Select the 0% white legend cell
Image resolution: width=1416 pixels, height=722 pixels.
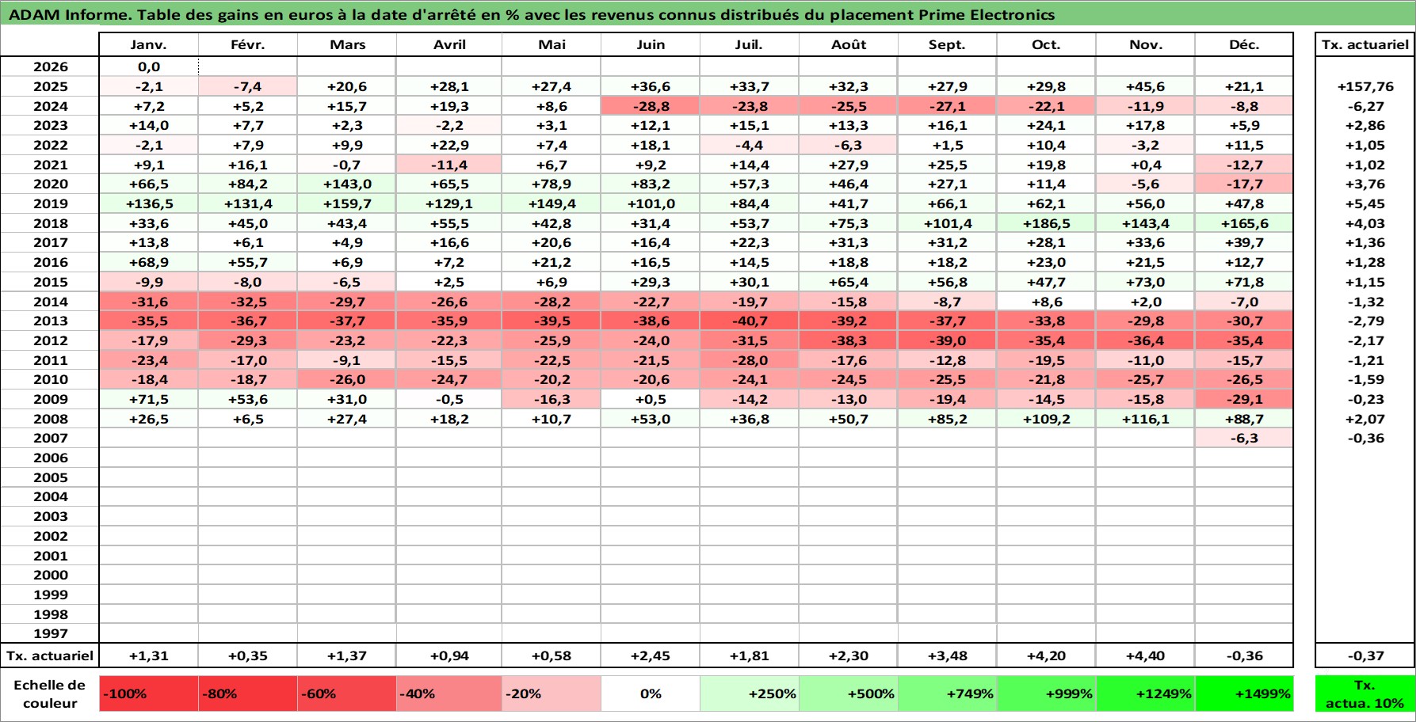pos(651,693)
